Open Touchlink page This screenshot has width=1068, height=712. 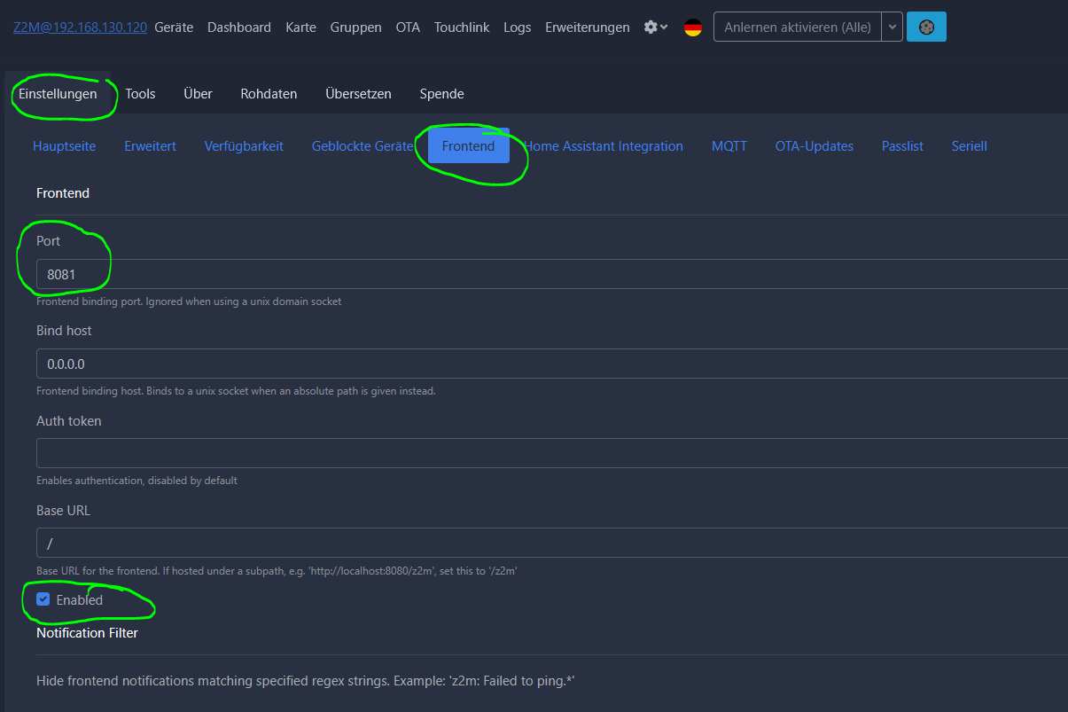tap(462, 27)
